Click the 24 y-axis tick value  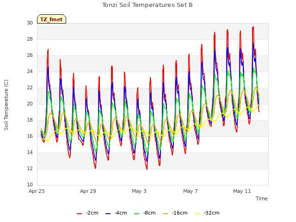click(30, 72)
